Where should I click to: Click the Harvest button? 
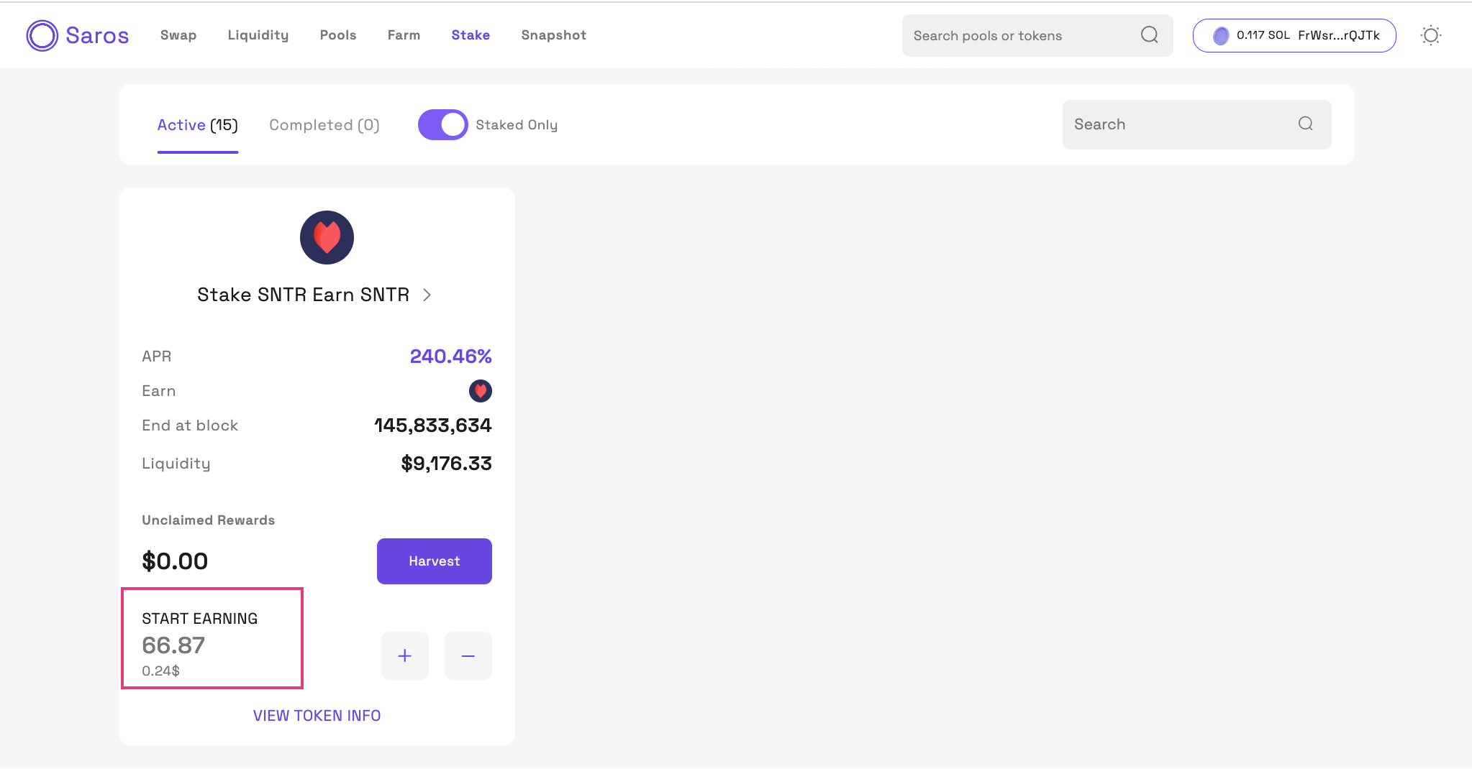(434, 561)
